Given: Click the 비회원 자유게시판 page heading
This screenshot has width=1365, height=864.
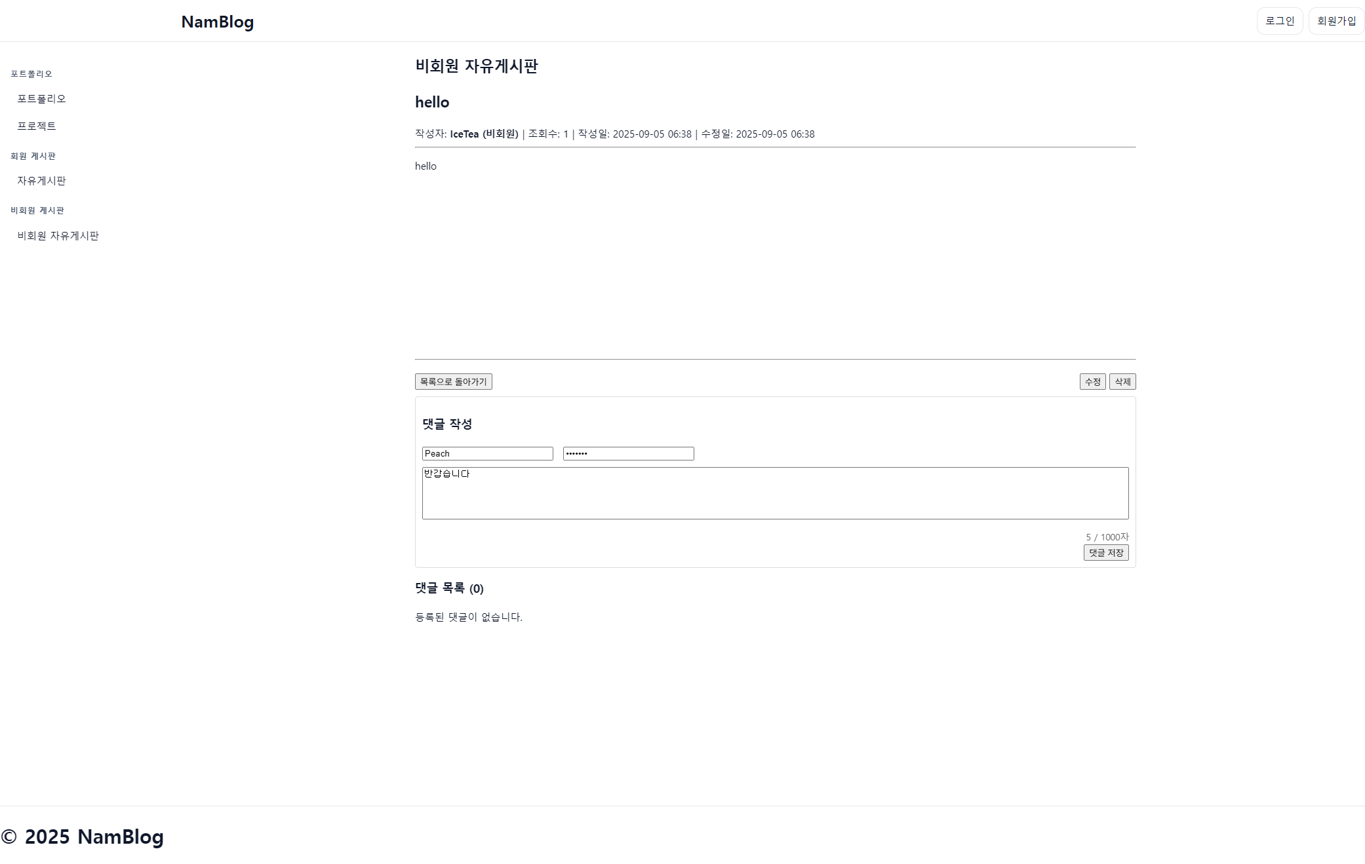Looking at the screenshot, I should click(x=476, y=66).
